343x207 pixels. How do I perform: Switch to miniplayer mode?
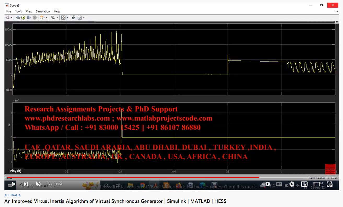304,184
